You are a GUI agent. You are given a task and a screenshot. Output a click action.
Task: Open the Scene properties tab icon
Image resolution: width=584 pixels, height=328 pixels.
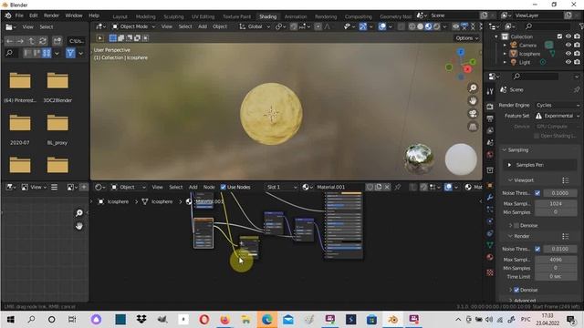coord(490,142)
